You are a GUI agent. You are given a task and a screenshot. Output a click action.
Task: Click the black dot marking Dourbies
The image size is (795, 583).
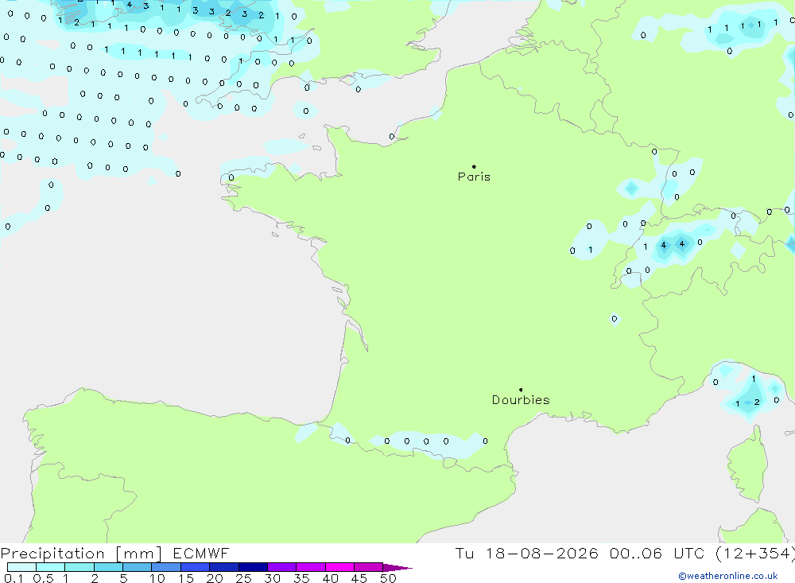(521, 390)
